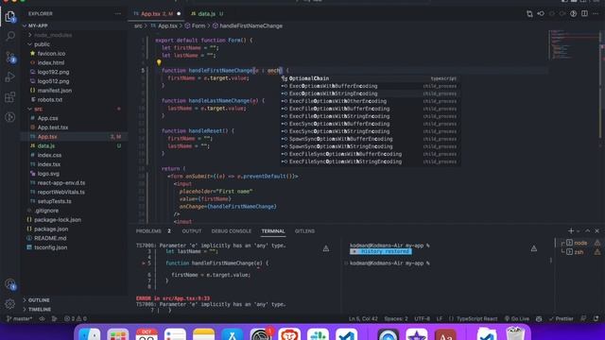Image resolution: width=605 pixels, height=340 pixels.
Task: Open the terminal launch profile dropdown
Action: point(579,231)
